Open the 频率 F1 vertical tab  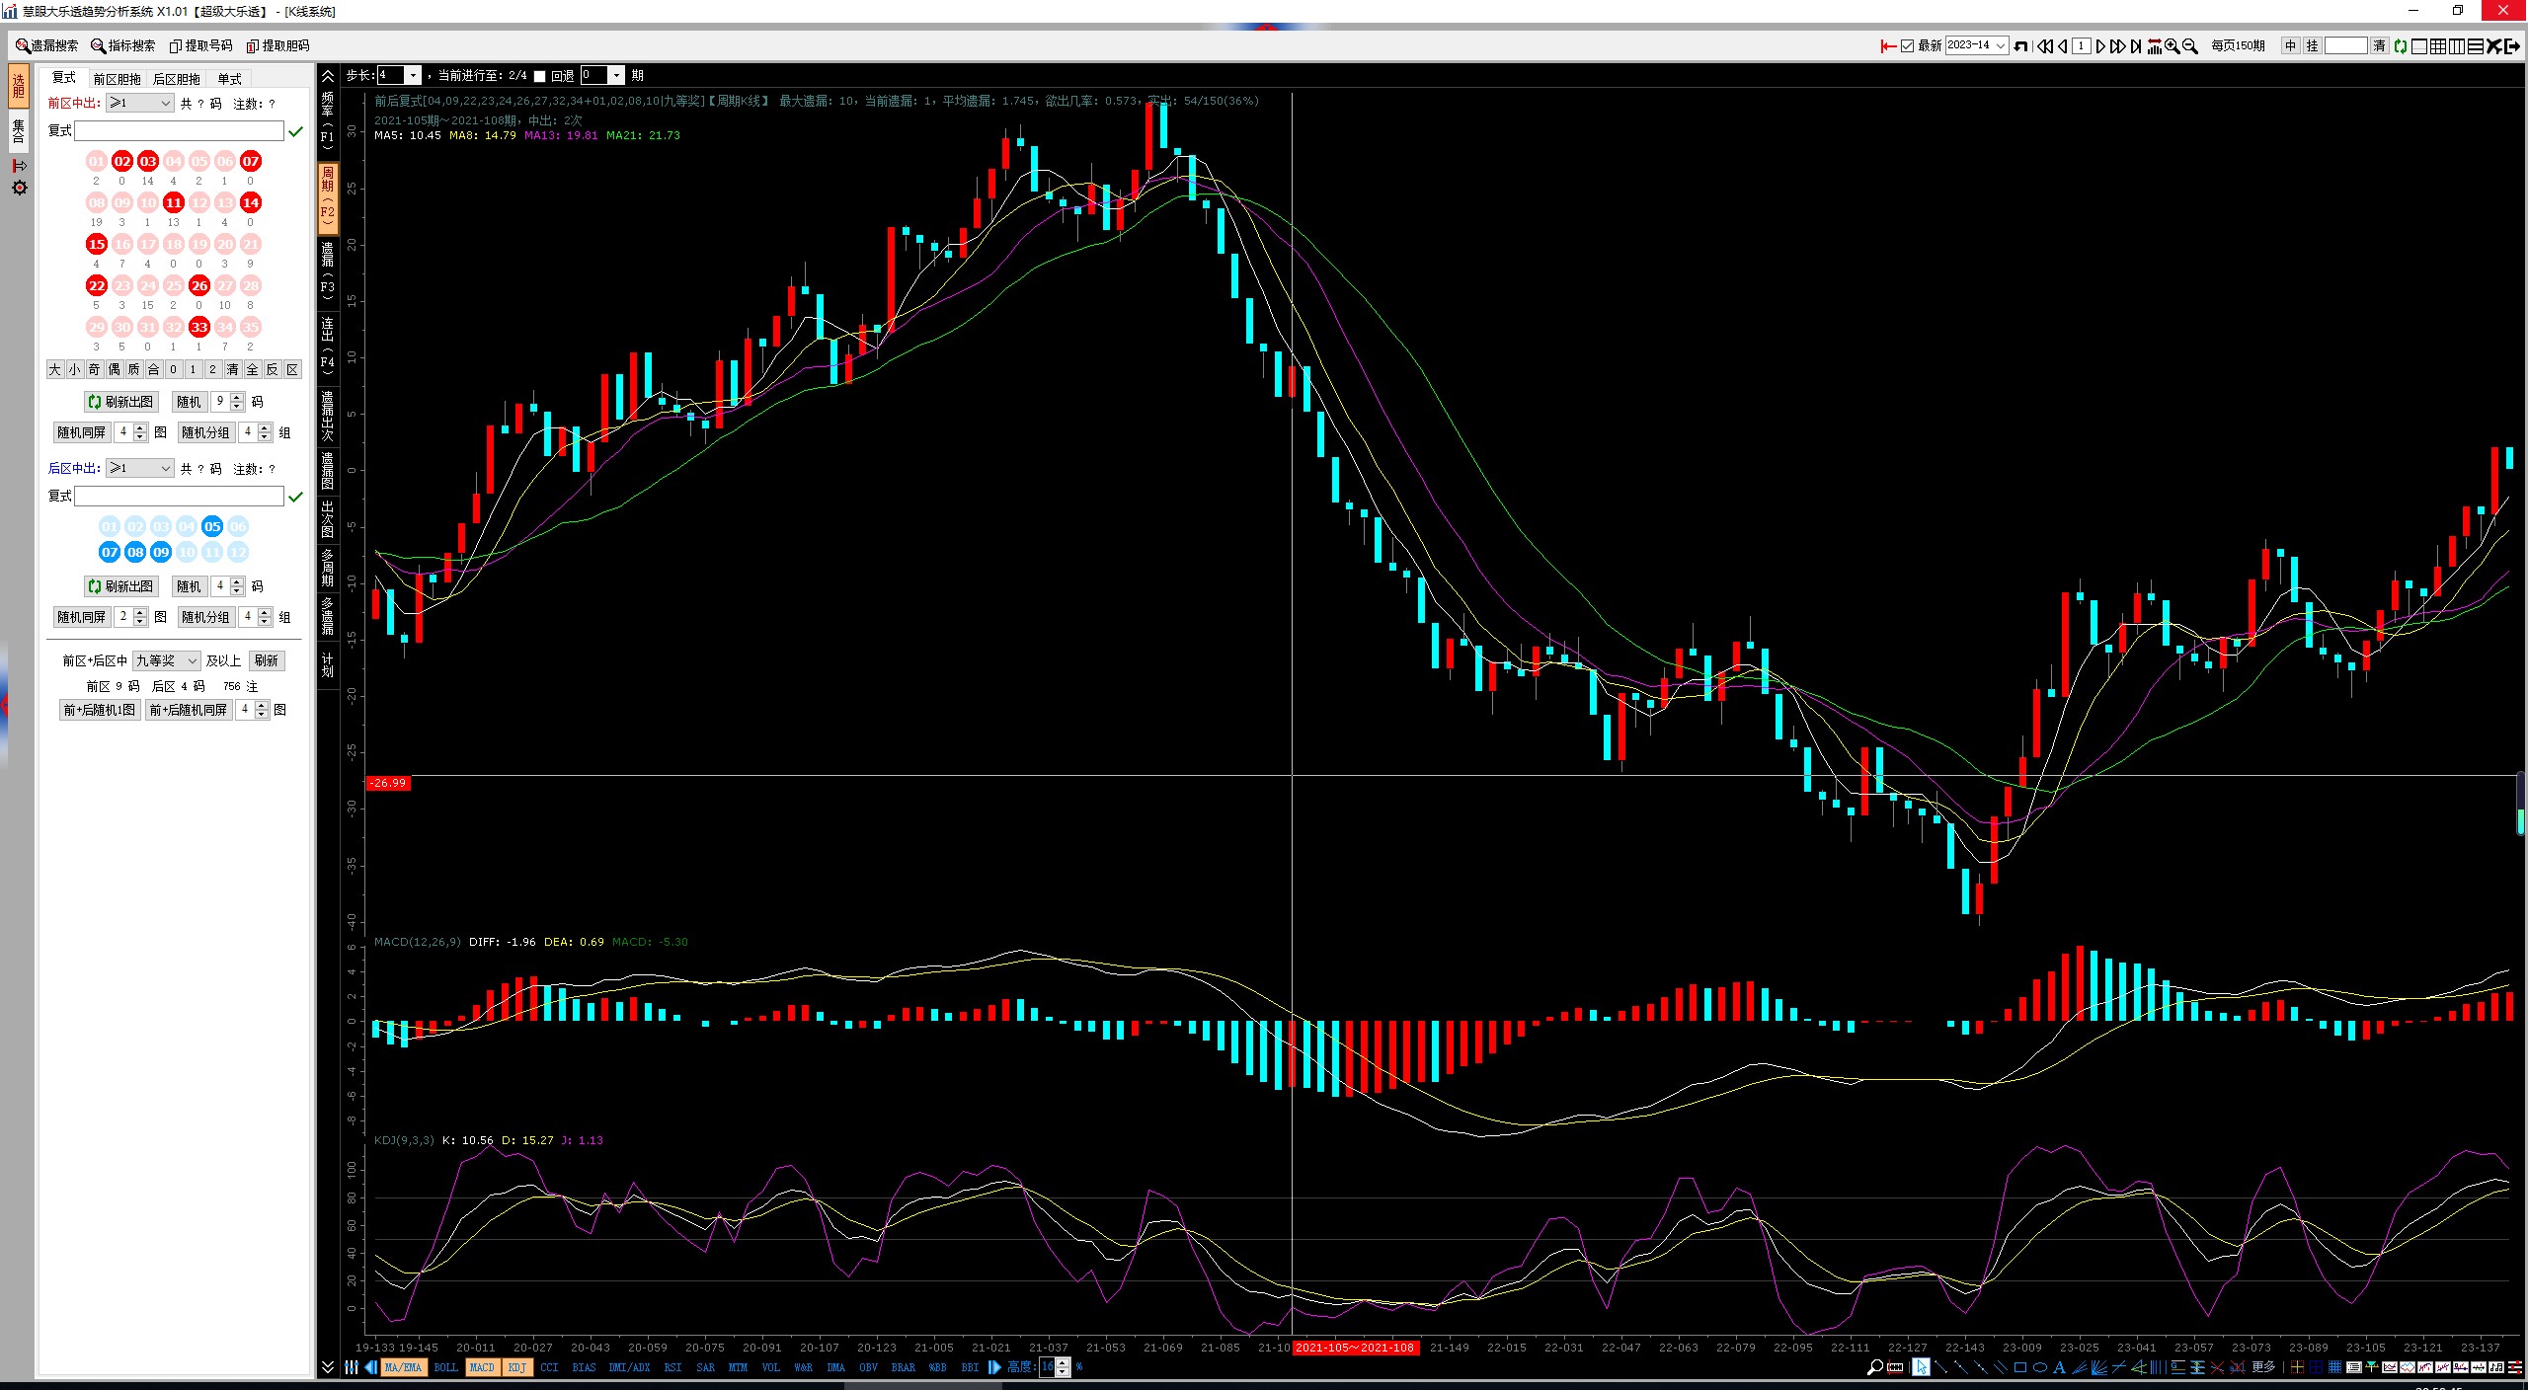click(328, 121)
